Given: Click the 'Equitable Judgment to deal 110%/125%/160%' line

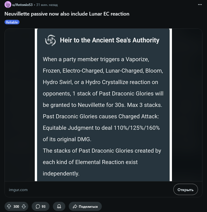Looking at the screenshot, I should coord(101,128).
